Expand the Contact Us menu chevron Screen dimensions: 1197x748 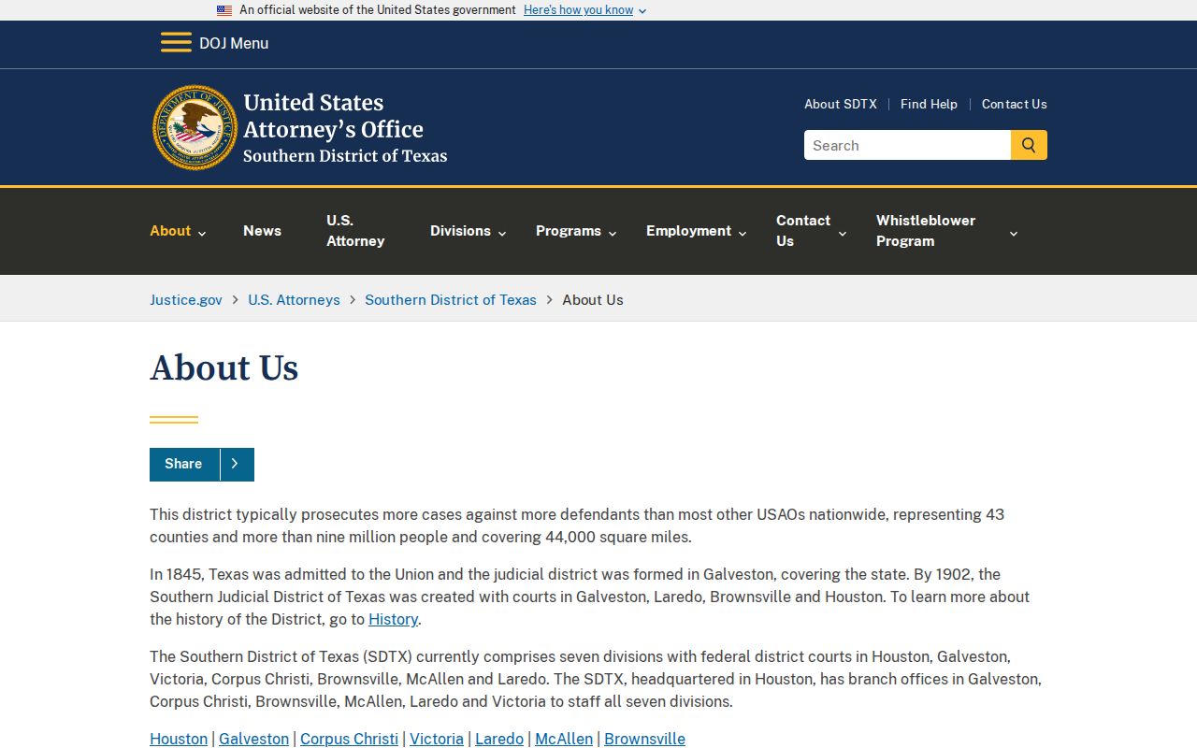[842, 233]
